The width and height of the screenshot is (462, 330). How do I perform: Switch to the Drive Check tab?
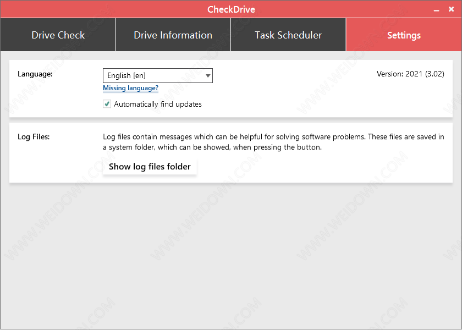pyautogui.click(x=58, y=35)
